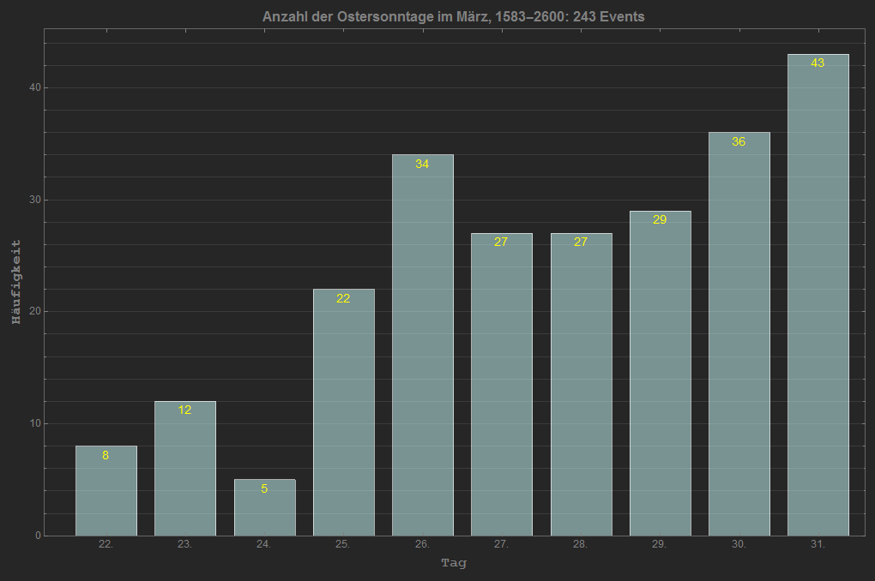Select the bar for day 23.

tap(185, 469)
